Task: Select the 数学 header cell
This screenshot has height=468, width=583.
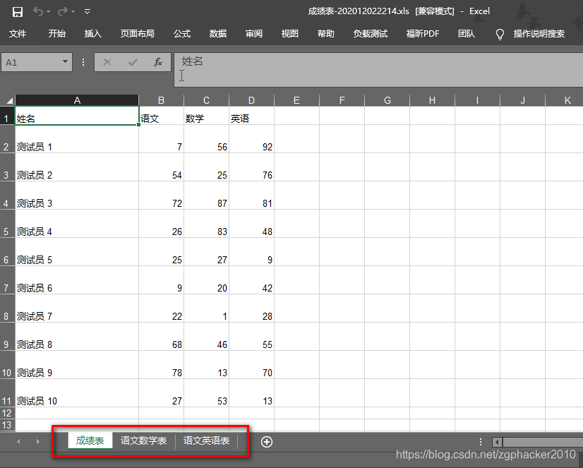Action: point(206,116)
